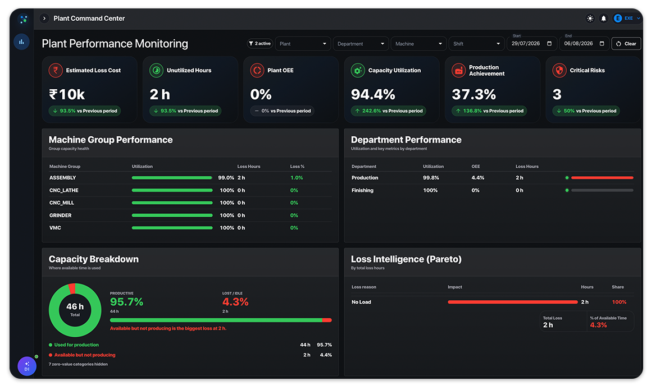Click 7 zero-value categories hidden text
Image resolution: width=651 pixels, height=390 pixels.
pyautogui.click(x=78, y=364)
